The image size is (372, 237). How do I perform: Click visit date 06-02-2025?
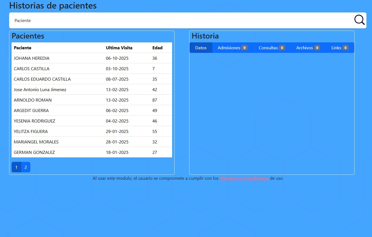coord(117,111)
